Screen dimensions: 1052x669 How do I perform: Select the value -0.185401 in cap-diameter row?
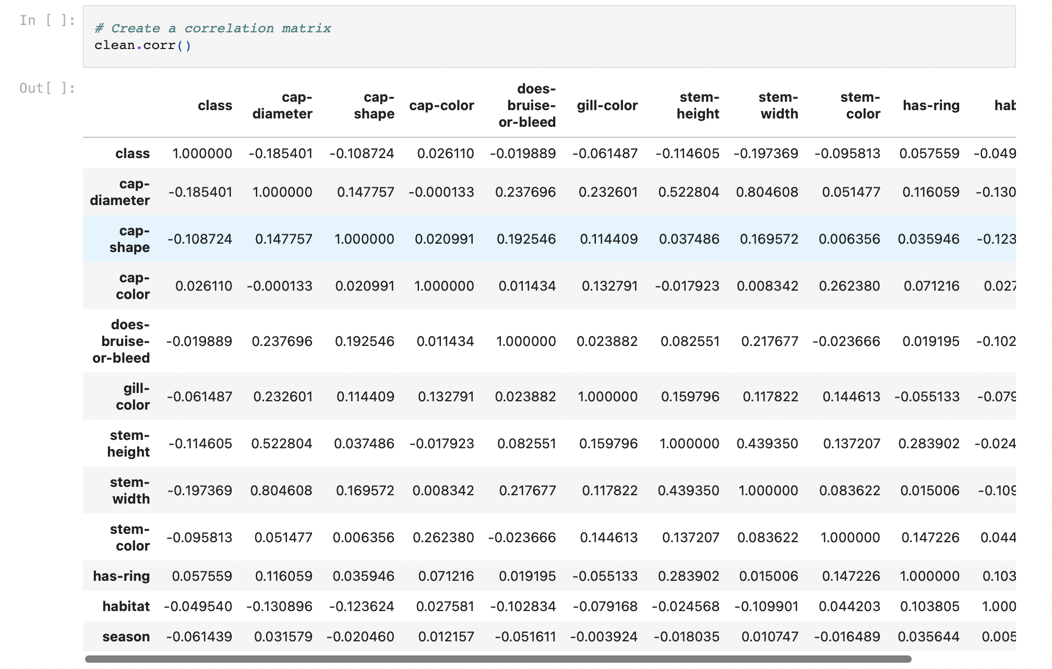tap(201, 192)
